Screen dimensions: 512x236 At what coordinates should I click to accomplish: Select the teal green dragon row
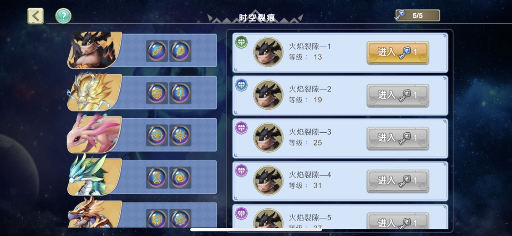coord(142,177)
